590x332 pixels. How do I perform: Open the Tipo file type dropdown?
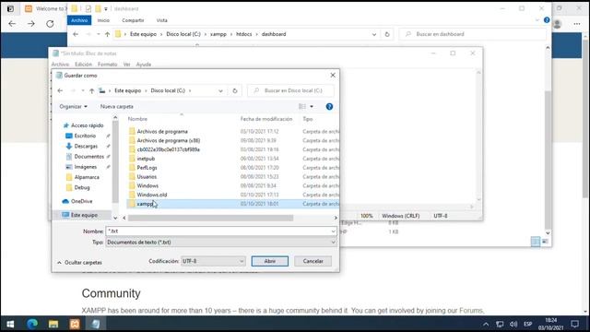(x=221, y=243)
